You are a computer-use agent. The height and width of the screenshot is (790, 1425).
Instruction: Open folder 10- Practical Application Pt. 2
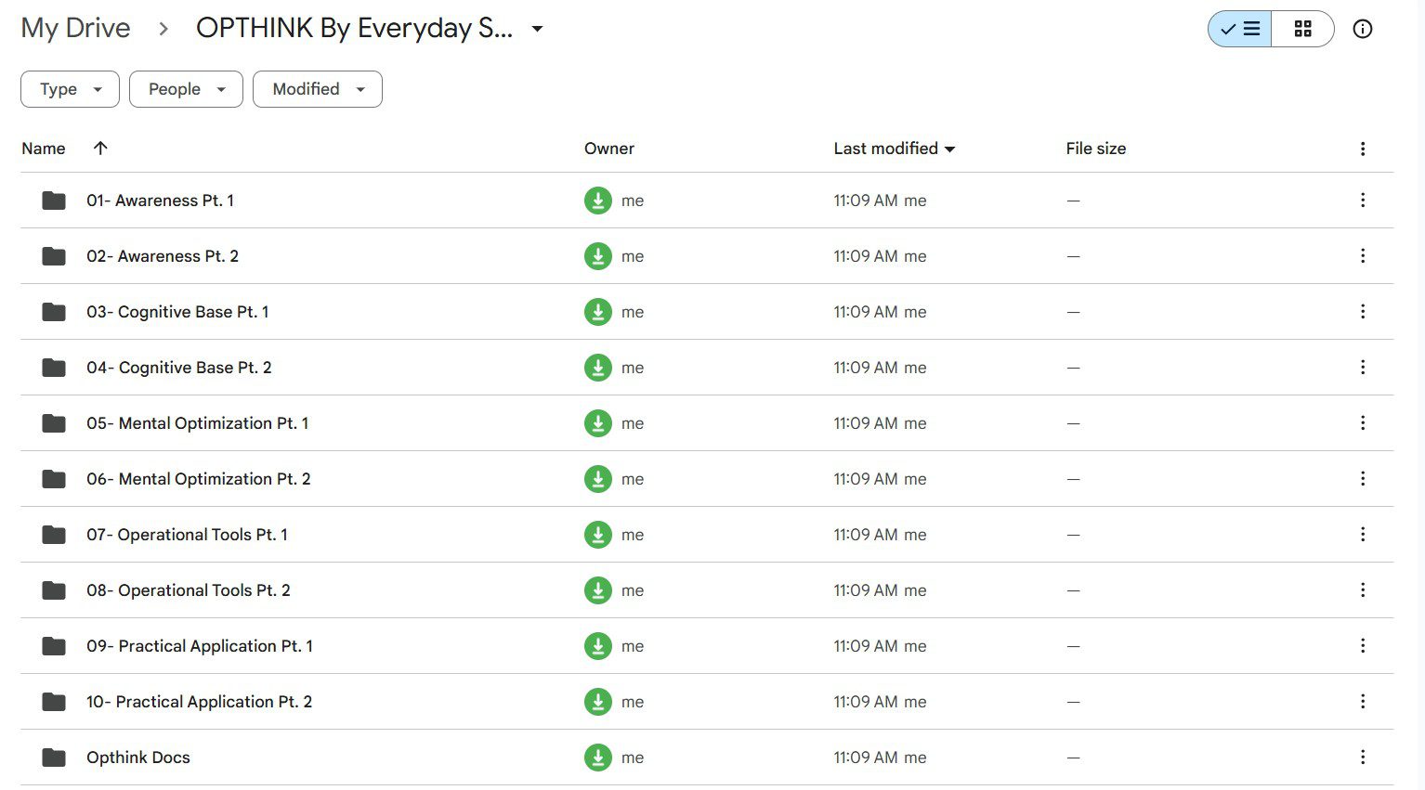pyautogui.click(x=200, y=702)
